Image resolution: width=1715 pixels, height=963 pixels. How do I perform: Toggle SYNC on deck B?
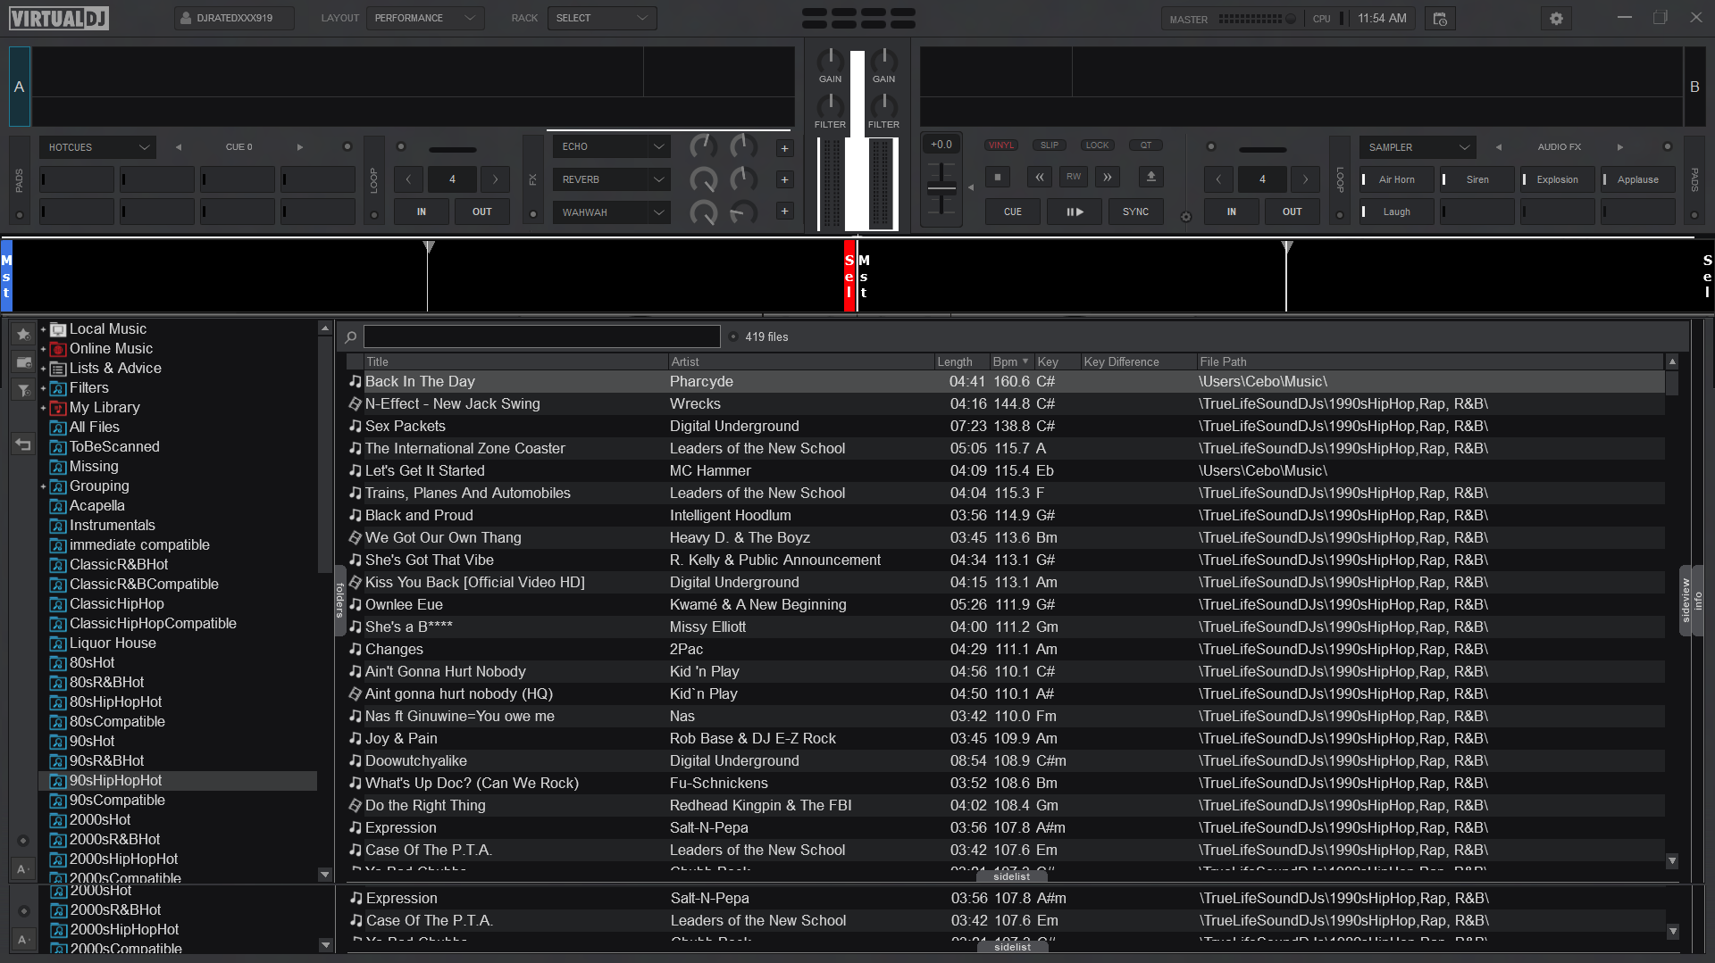[1135, 212]
